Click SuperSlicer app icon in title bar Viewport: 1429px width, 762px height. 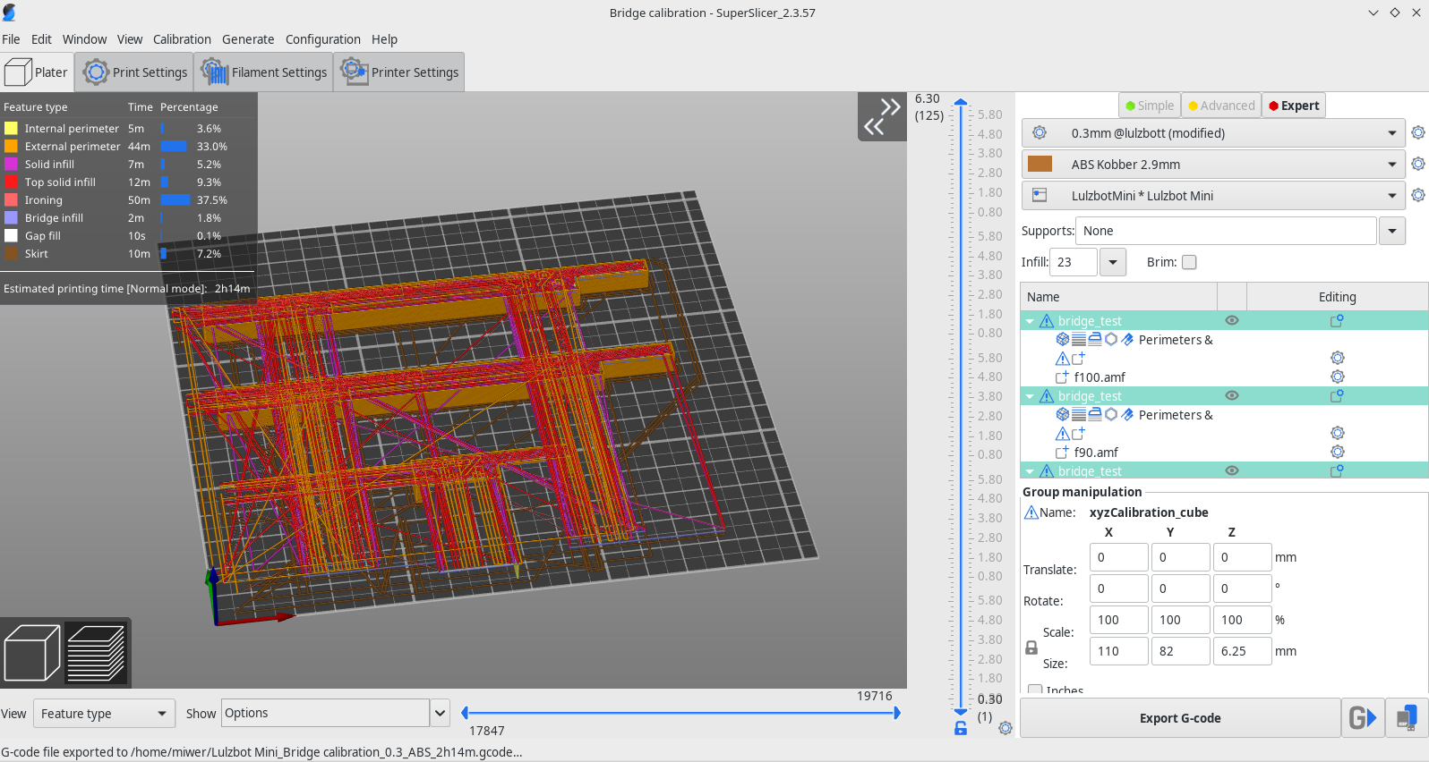(x=9, y=13)
